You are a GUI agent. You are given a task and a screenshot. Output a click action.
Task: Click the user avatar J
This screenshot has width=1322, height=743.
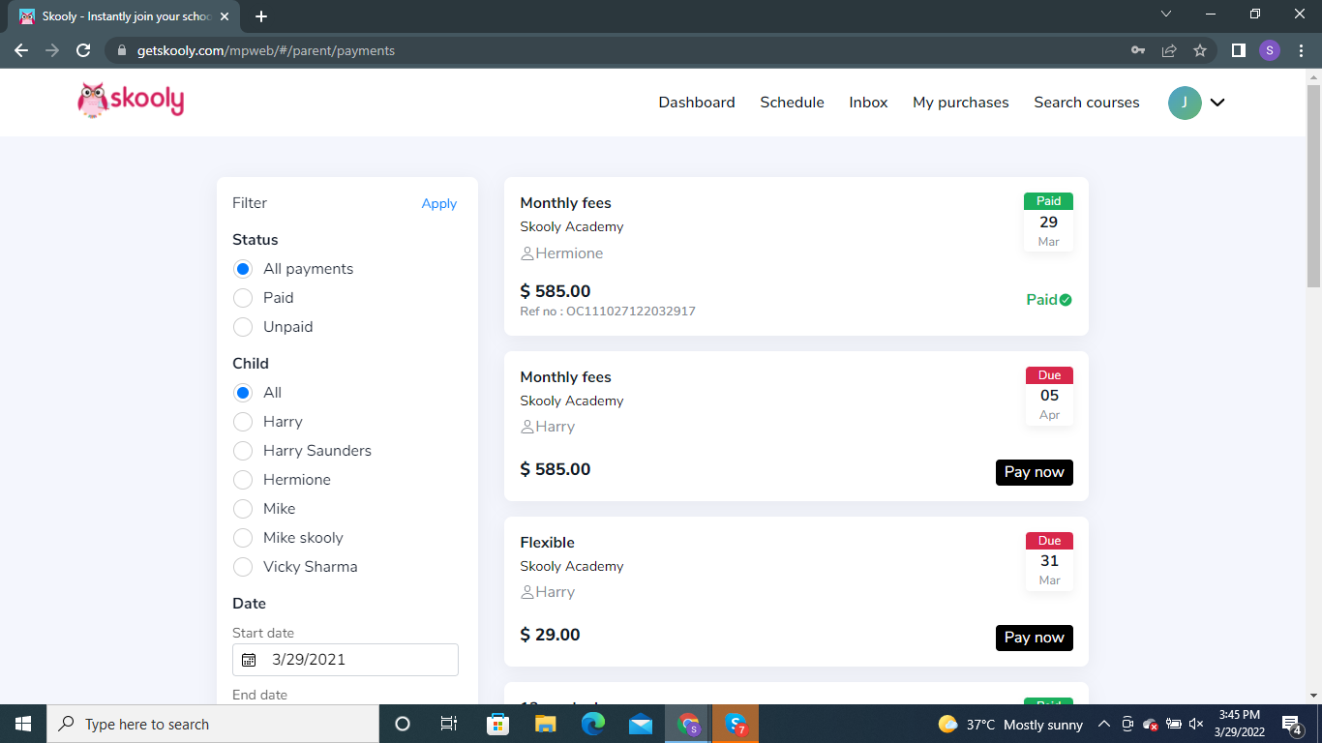tap(1185, 103)
